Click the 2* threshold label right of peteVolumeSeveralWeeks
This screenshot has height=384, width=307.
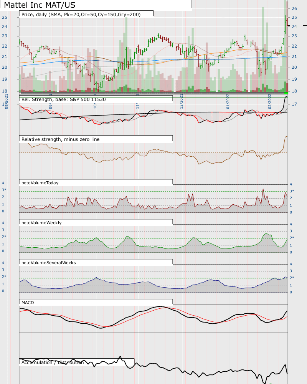292,278
